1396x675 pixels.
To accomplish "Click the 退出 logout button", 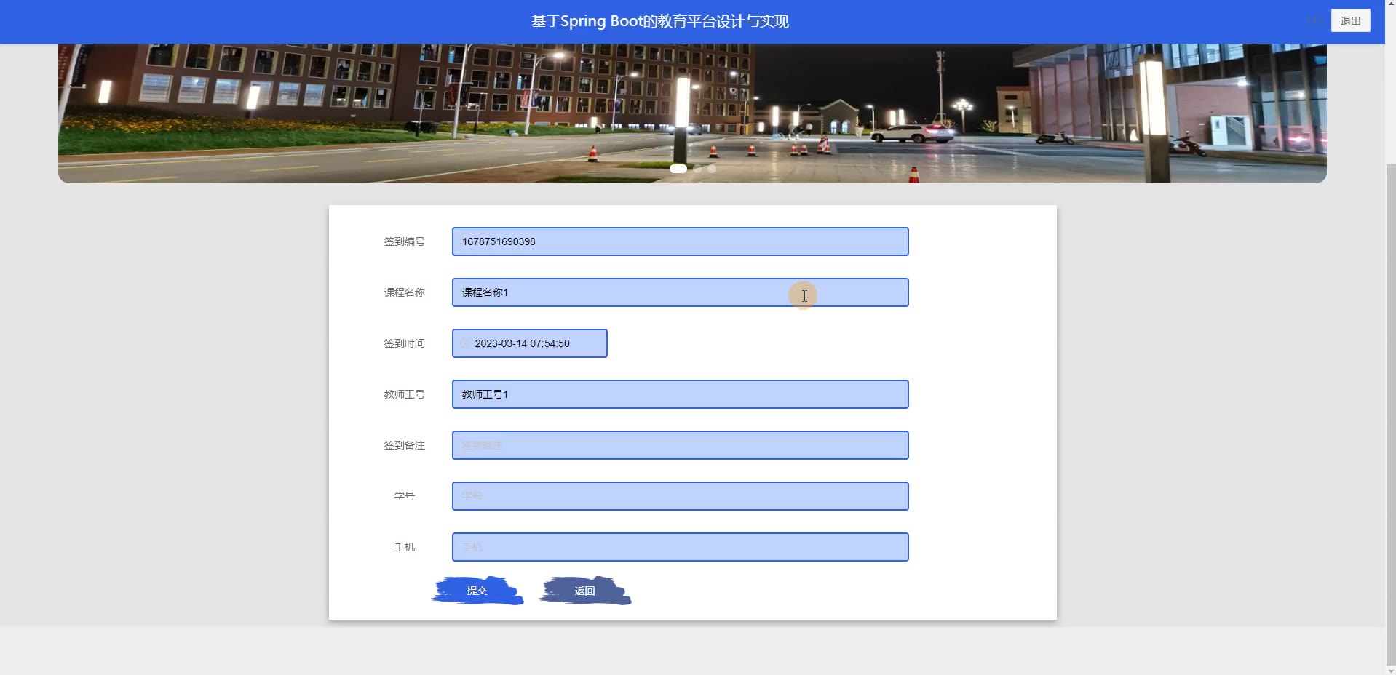I will coord(1350,21).
